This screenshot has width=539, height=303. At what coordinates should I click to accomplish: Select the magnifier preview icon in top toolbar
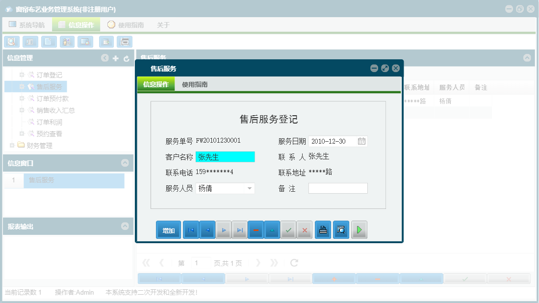click(11, 42)
